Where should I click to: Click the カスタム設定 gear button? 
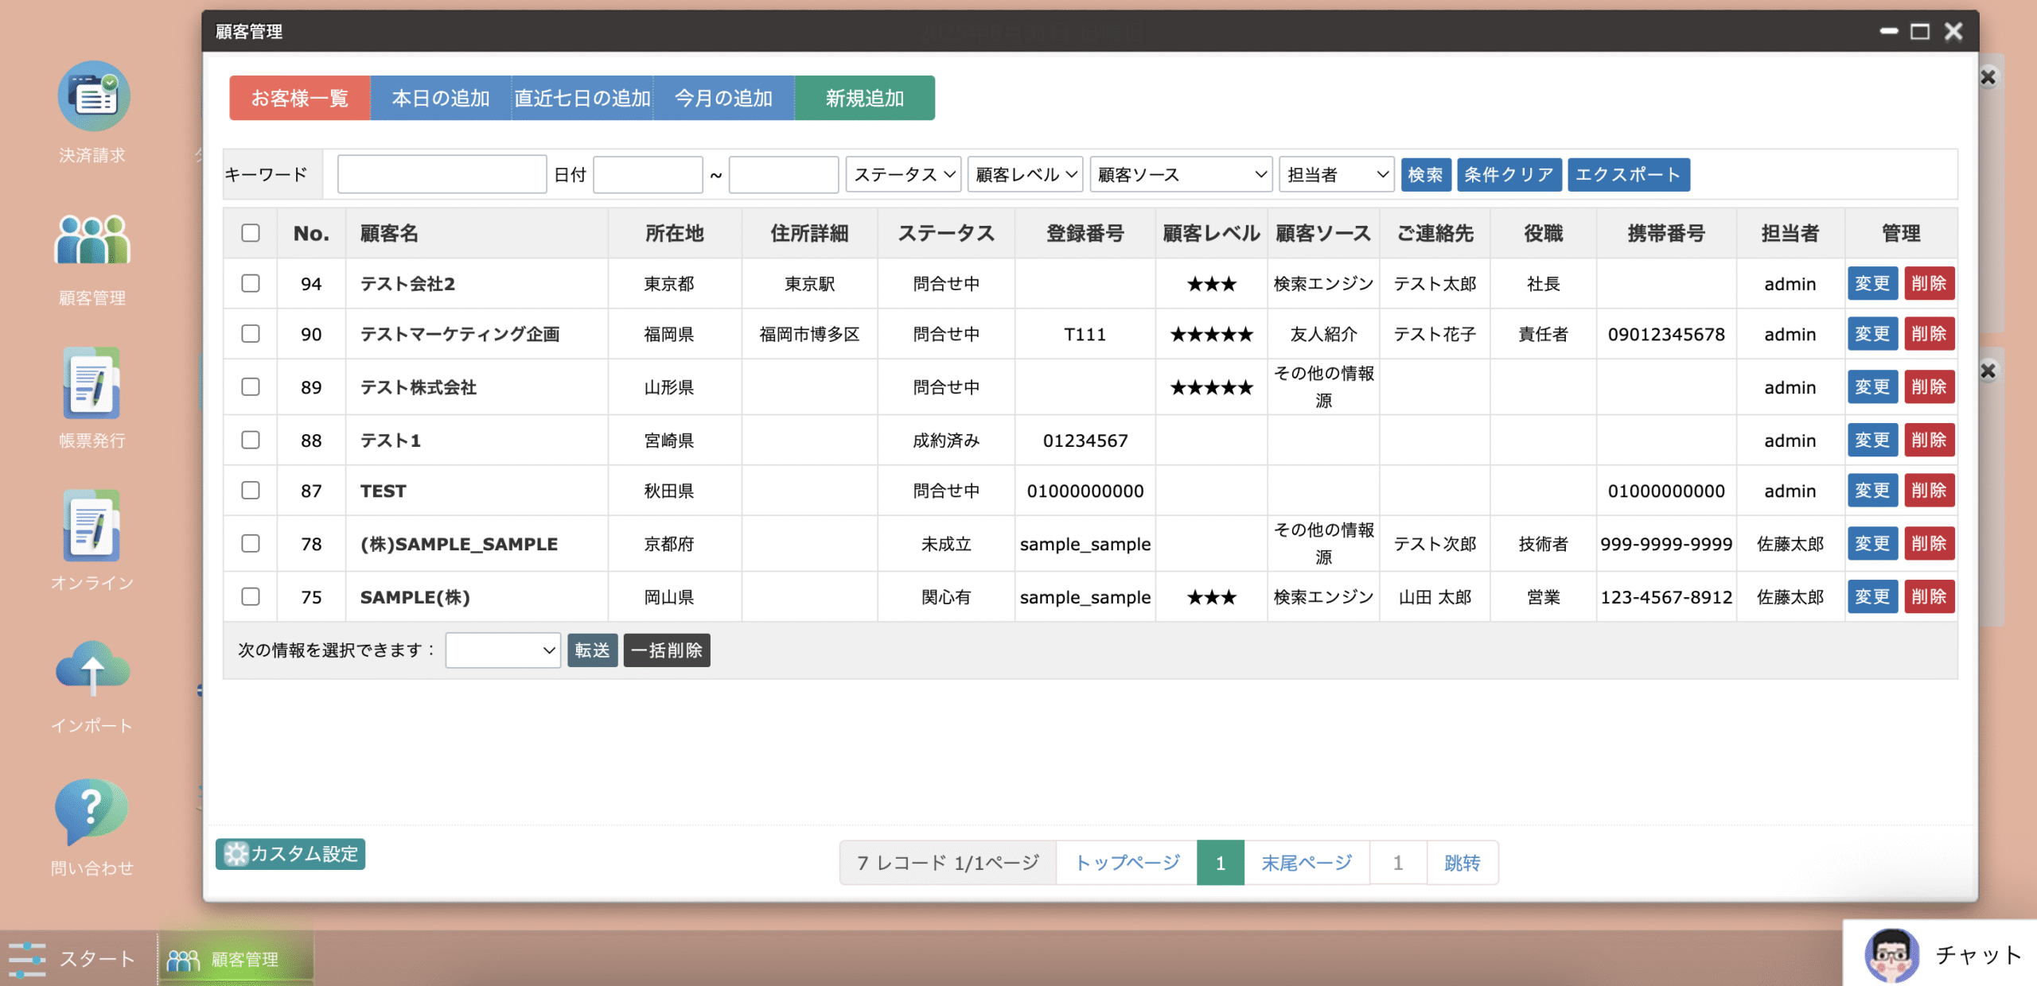coord(290,854)
